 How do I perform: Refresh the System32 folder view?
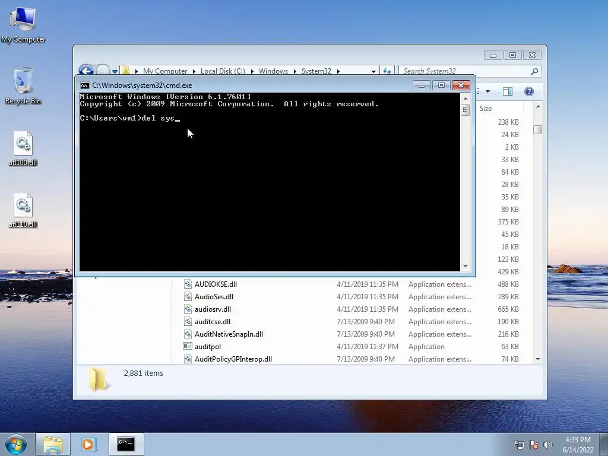387,71
